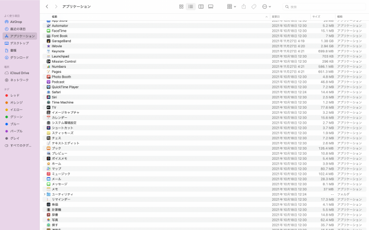
Task: Open 書類 in sidebar
Action: pyautogui.click(x=13, y=50)
